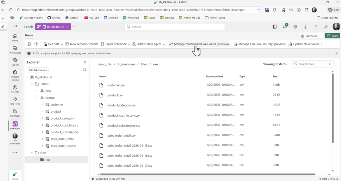Image resolution: width=341 pixels, height=181 pixels.
Task: Expand the customer table node
Action: (43, 105)
